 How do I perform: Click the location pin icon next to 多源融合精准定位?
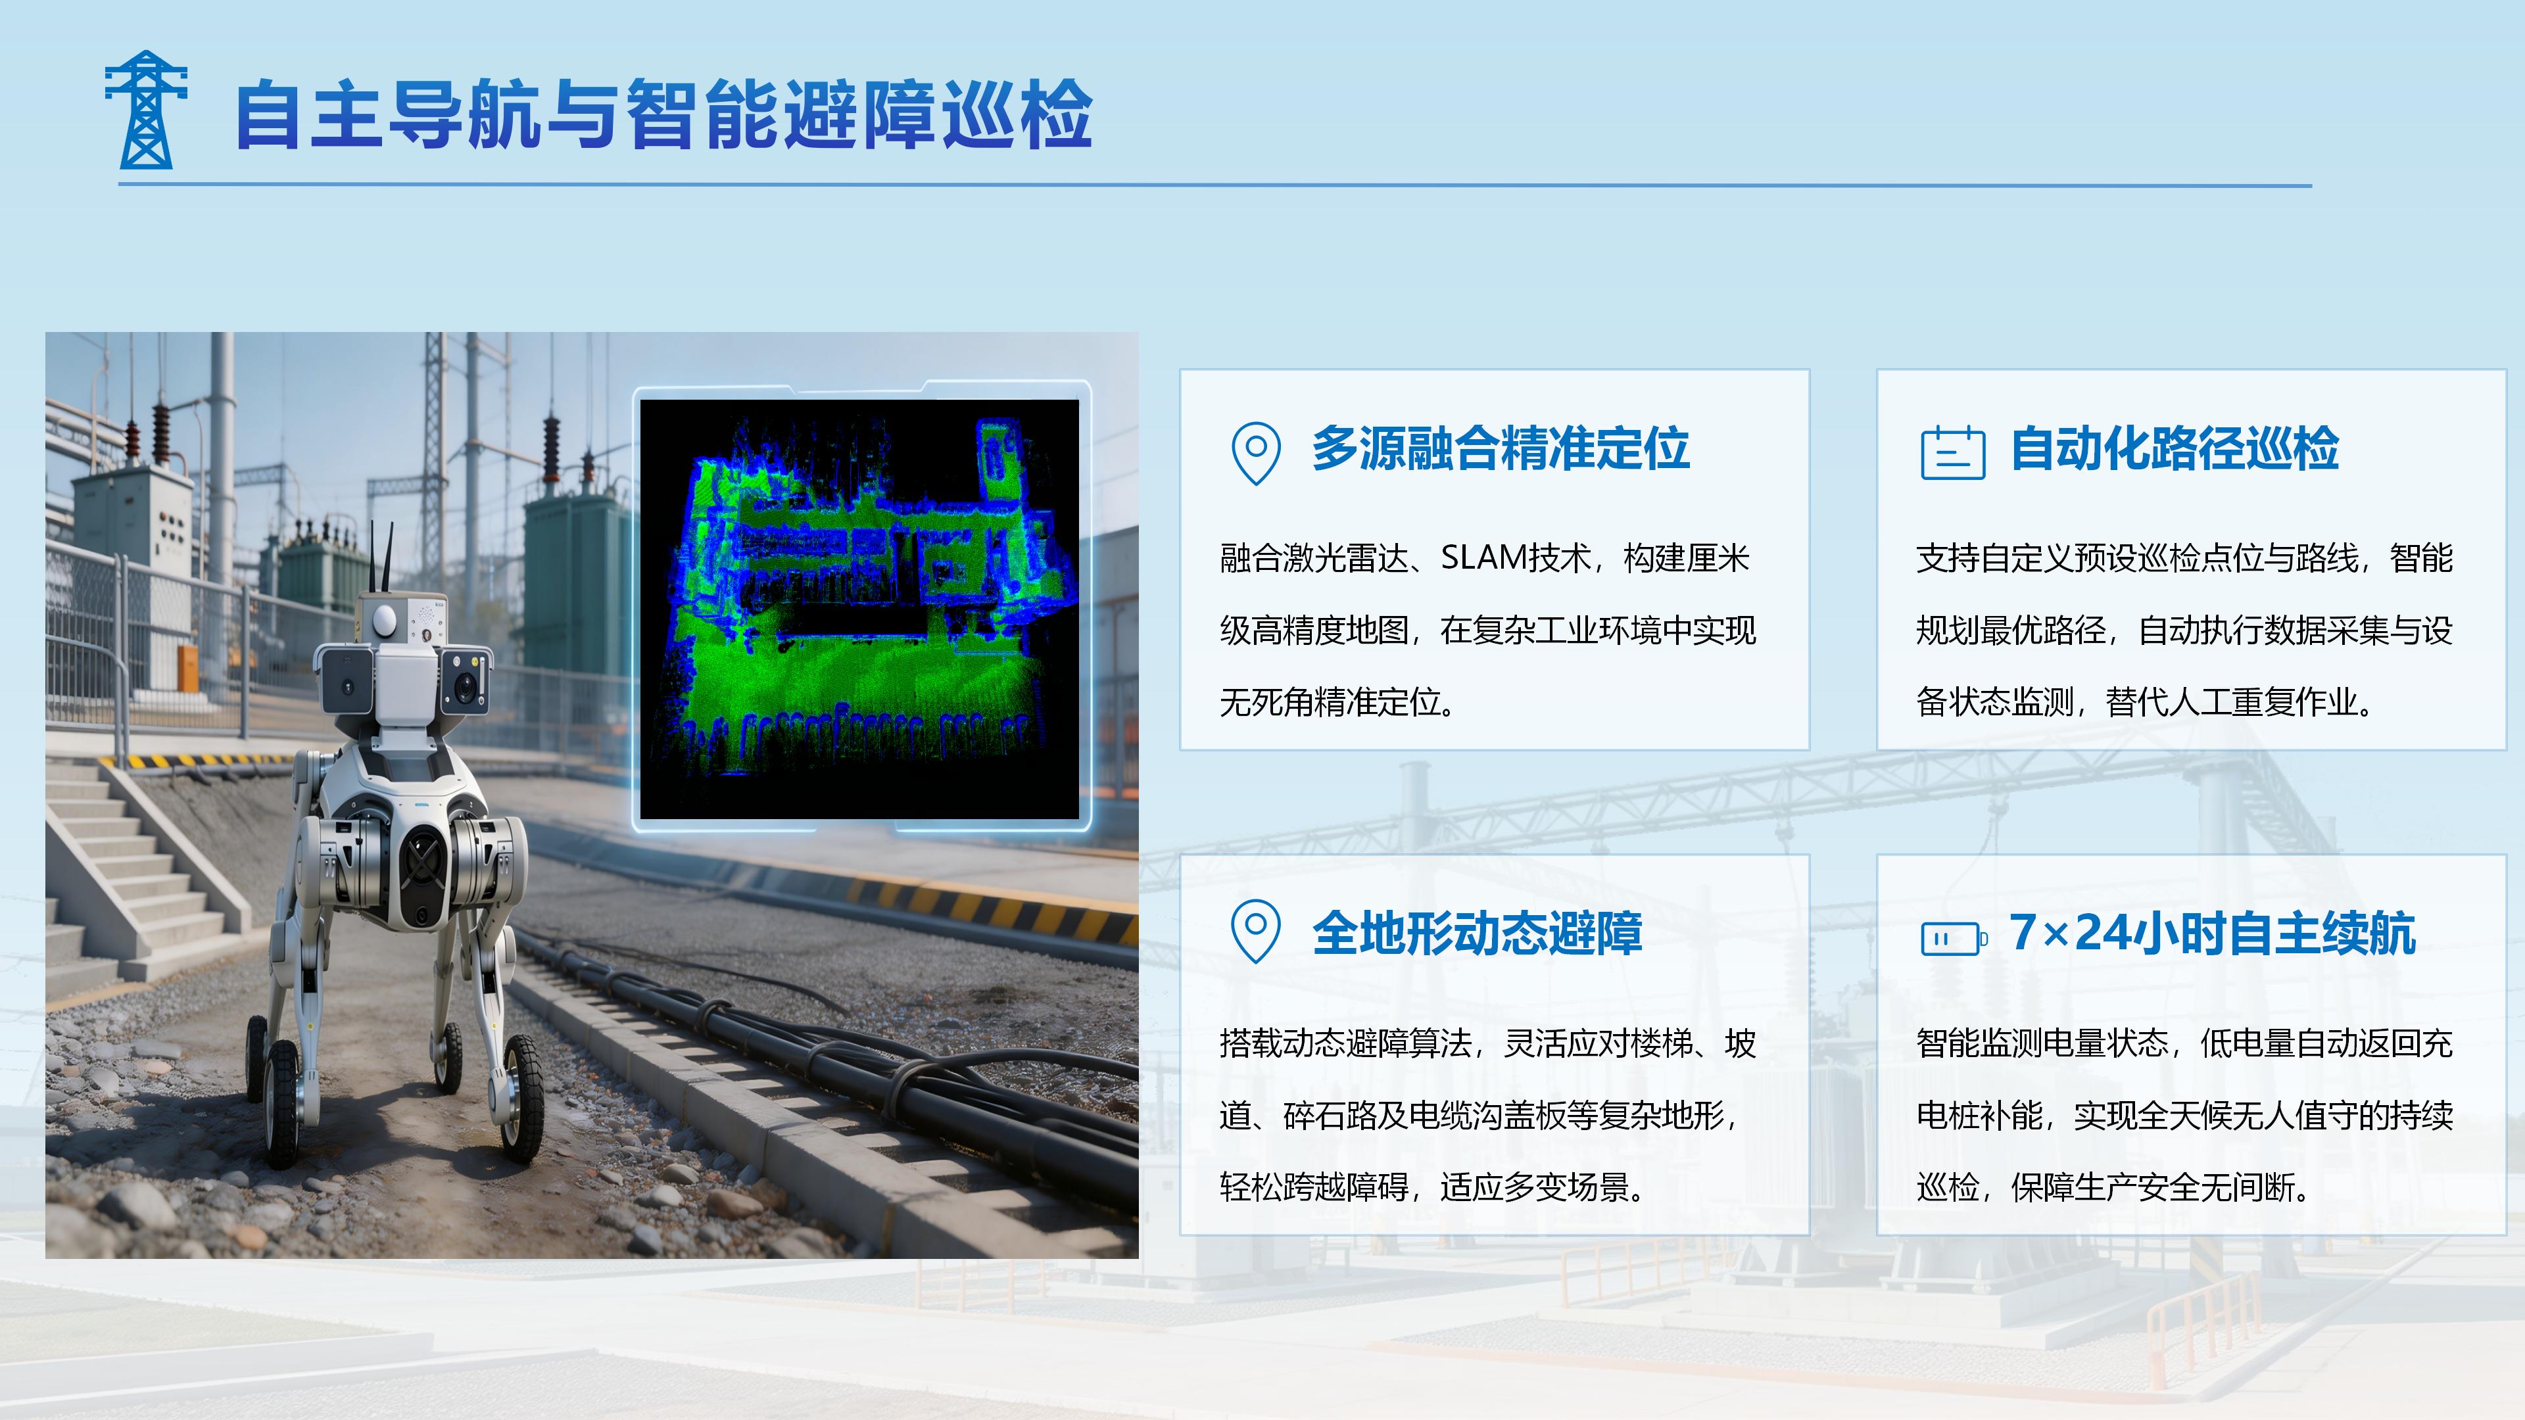coord(1256,453)
